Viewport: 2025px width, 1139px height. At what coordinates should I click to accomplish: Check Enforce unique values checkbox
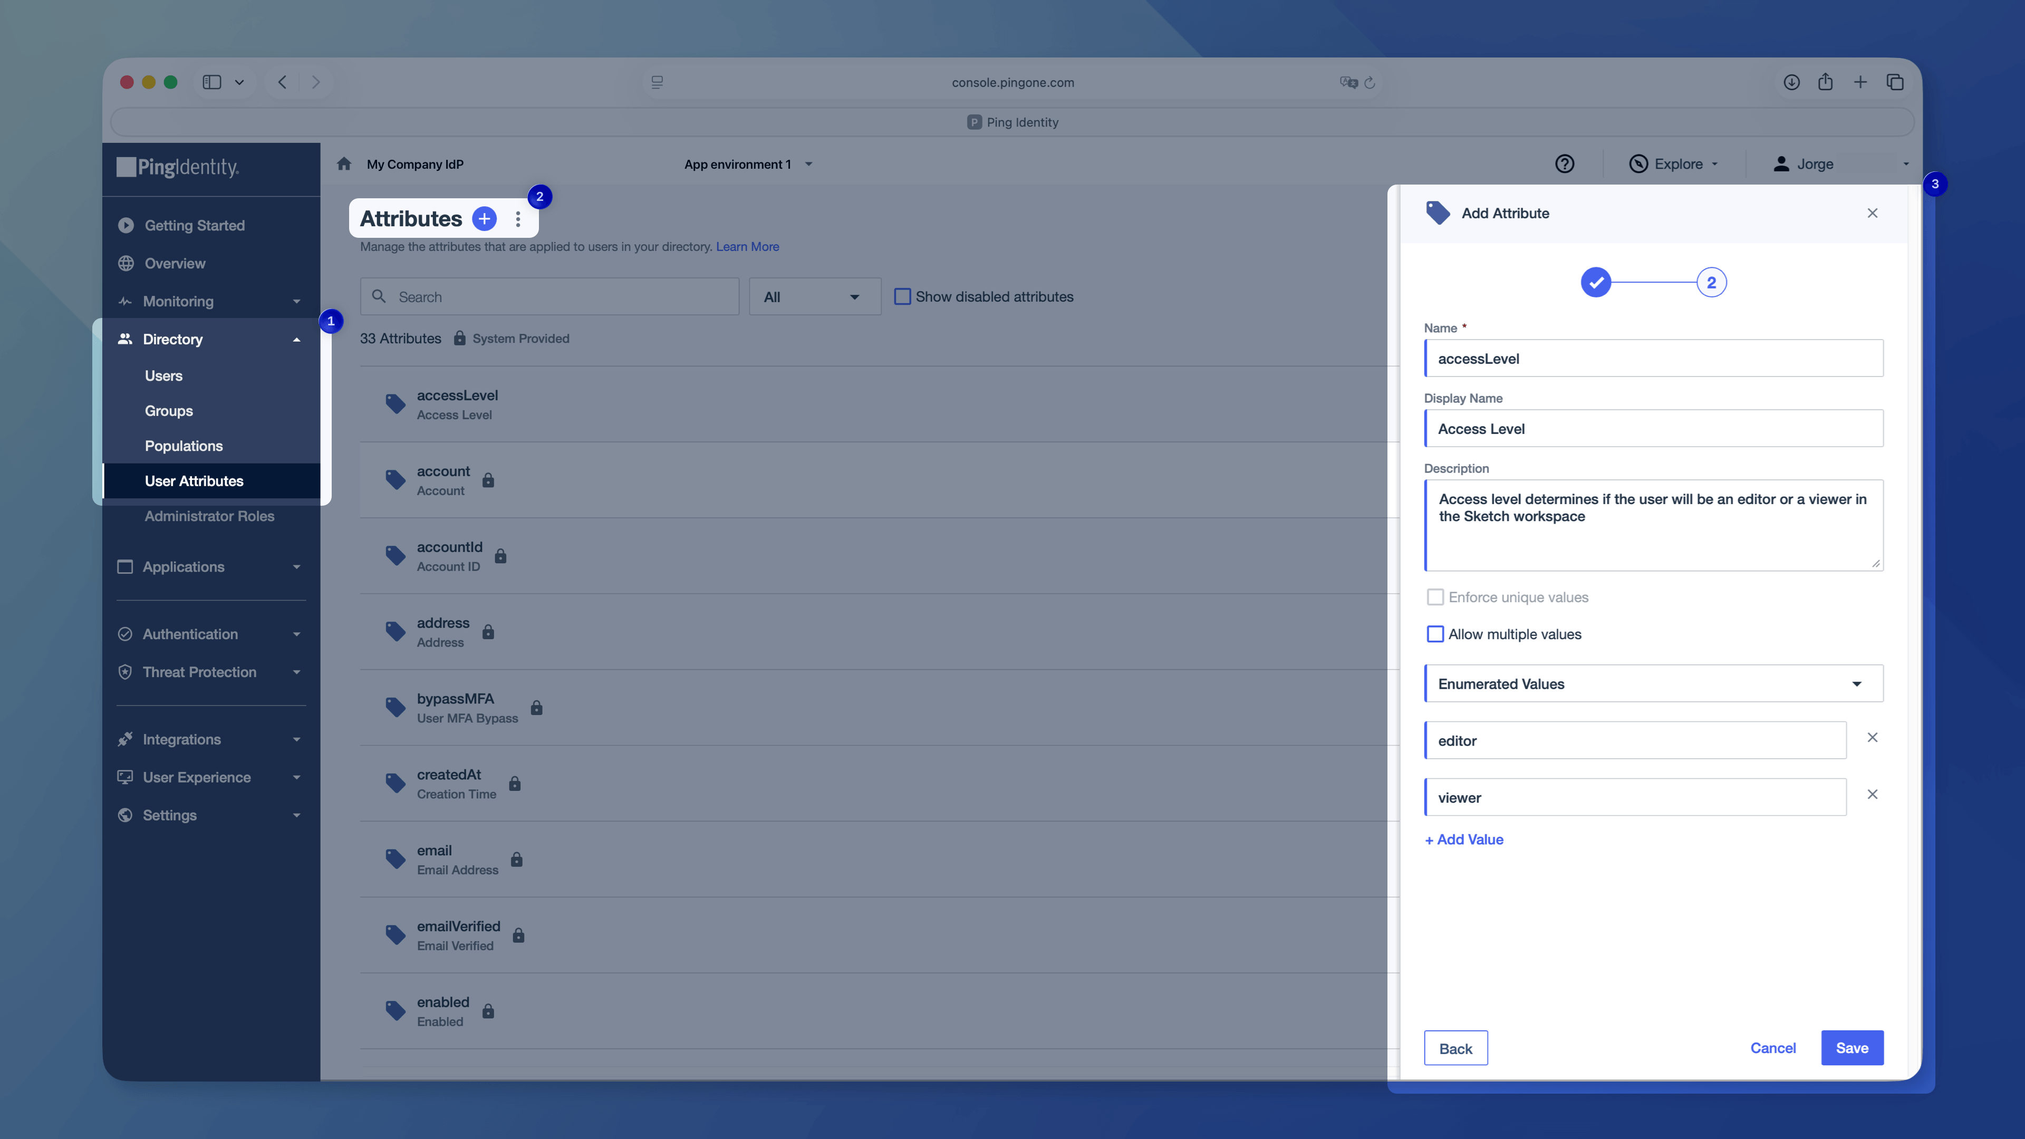click(1435, 597)
